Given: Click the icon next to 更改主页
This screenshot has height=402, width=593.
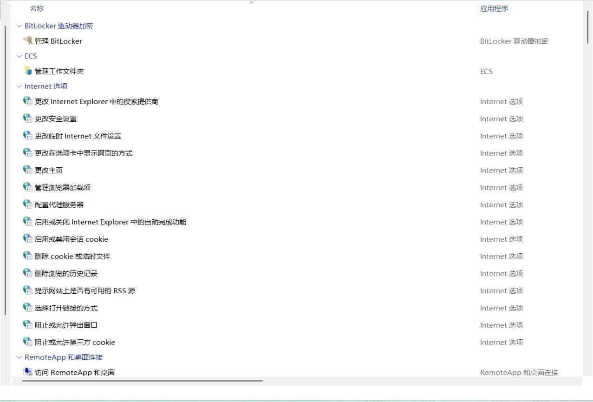Looking at the screenshot, I should coord(27,170).
